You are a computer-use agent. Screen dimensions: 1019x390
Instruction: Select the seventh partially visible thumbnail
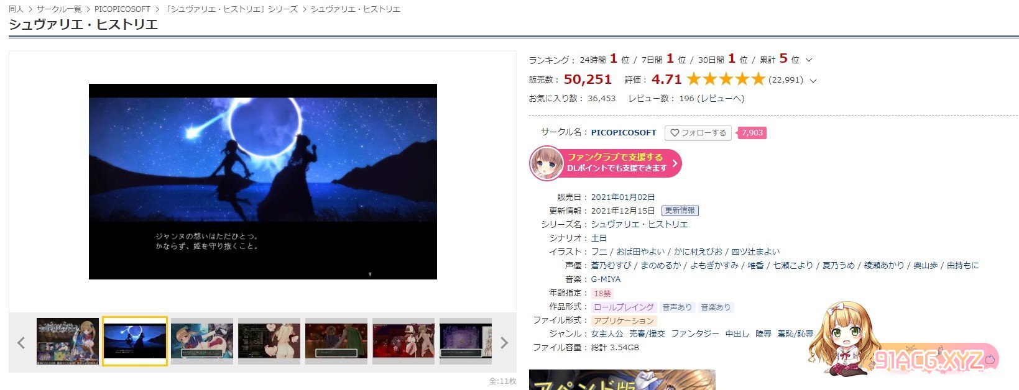(x=466, y=341)
